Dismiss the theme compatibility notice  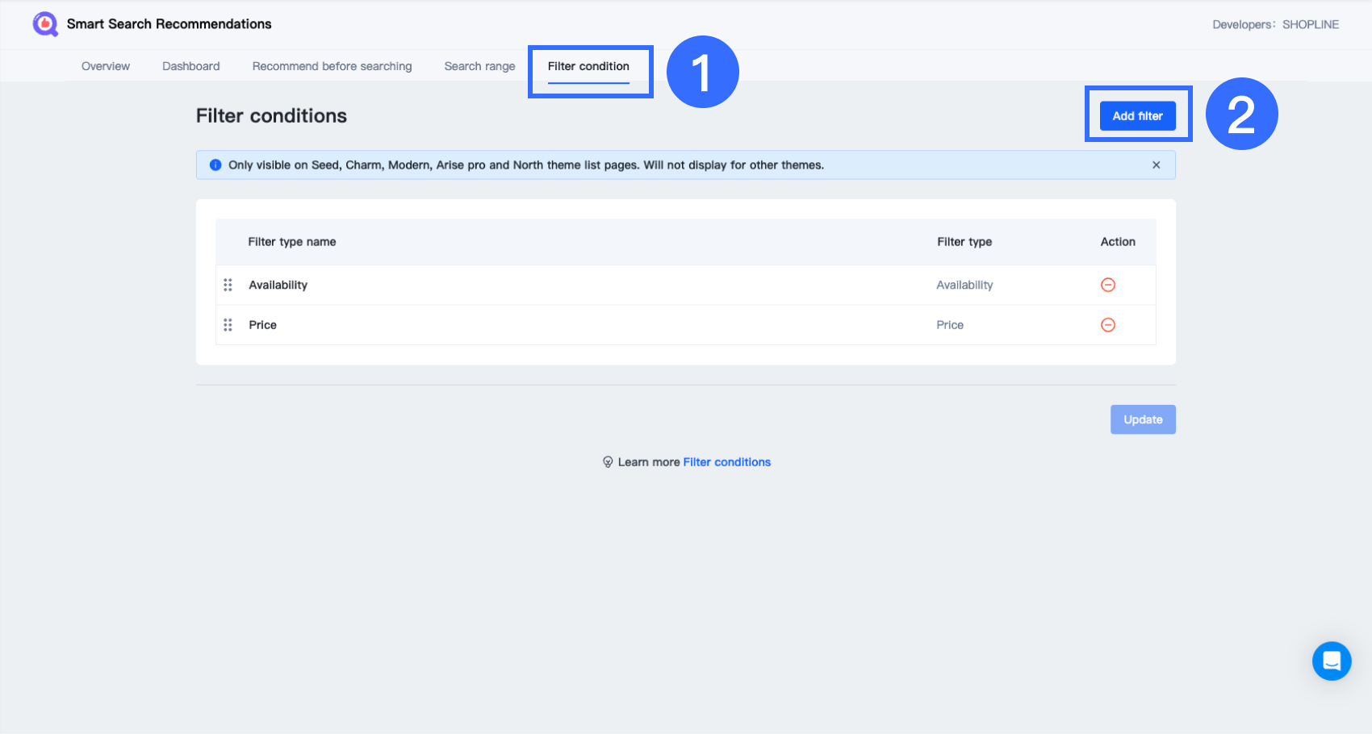1157,165
